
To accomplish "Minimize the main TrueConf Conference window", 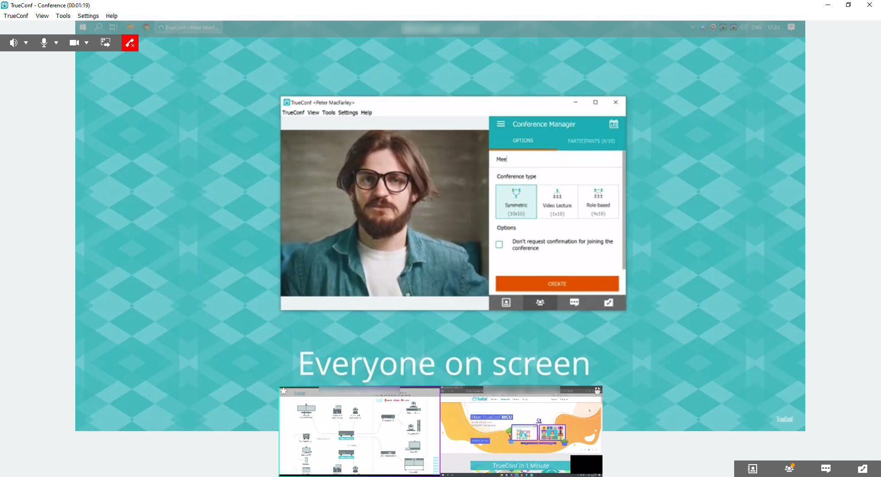I will 828,5.
